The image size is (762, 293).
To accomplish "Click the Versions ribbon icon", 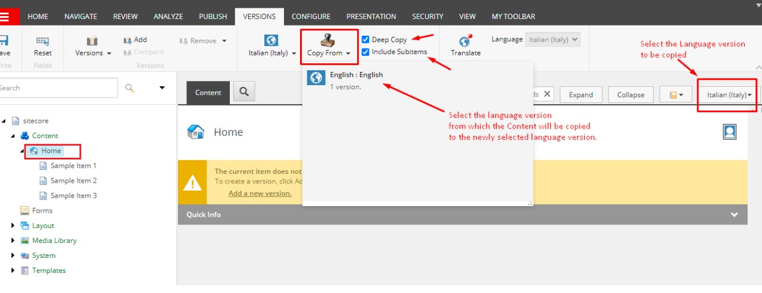I will pos(92,40).
